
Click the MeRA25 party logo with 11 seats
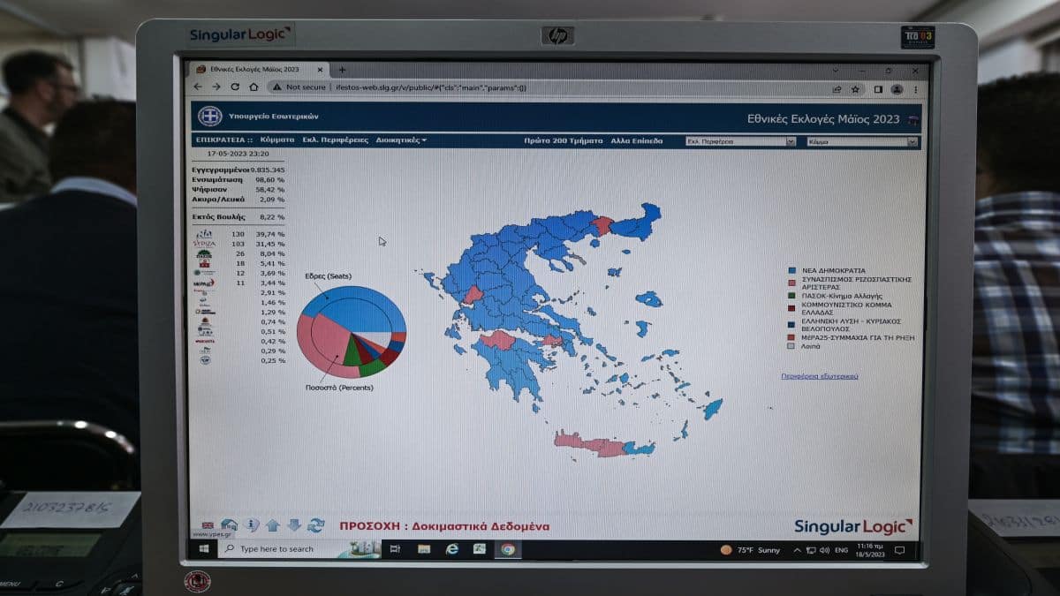204,283
